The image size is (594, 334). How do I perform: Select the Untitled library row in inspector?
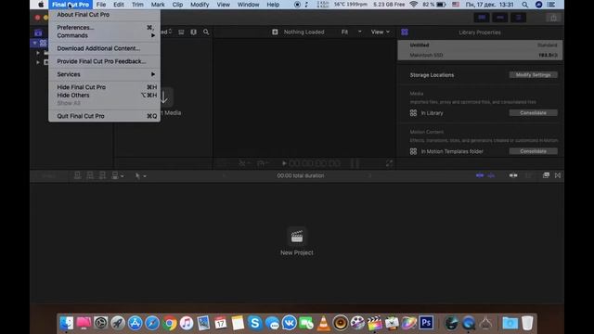[x=480, y=50]
